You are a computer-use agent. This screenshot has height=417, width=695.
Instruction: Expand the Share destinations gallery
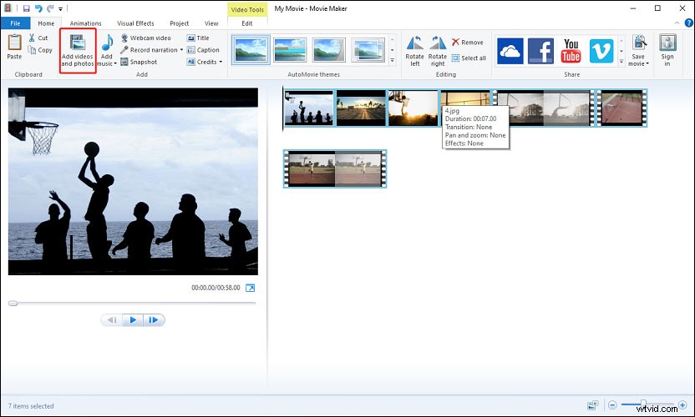(x=621, y=61)
